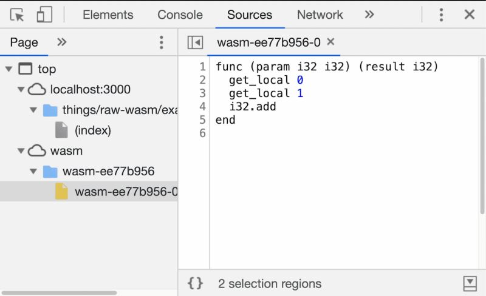Close the wasm-ee77b956-0 editor tab

pos(330,41)
